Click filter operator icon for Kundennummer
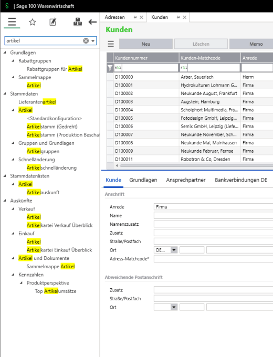 pyautogui.click(x=118, y=68)
